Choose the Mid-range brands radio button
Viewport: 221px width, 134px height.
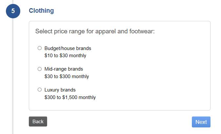point(40,69)
